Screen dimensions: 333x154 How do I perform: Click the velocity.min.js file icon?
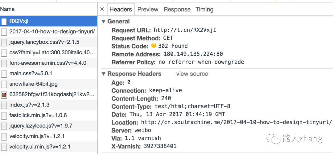click(4, 136)
